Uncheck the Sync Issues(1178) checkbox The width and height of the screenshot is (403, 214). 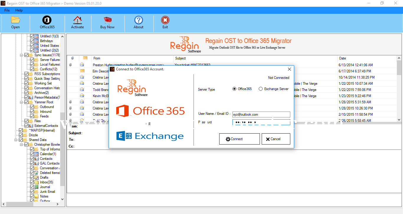pyautogui.click(x=26, y=55)
